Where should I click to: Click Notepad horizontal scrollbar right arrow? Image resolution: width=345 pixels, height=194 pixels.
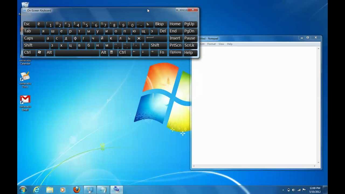[x=315, y=166]
